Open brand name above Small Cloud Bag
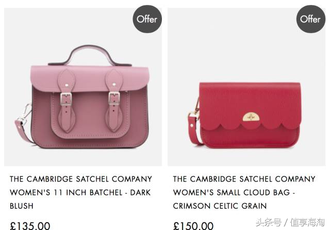 [244, 179]
